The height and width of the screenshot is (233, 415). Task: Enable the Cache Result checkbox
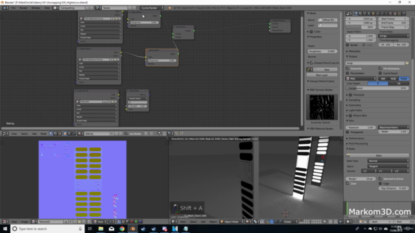[381, 73]
